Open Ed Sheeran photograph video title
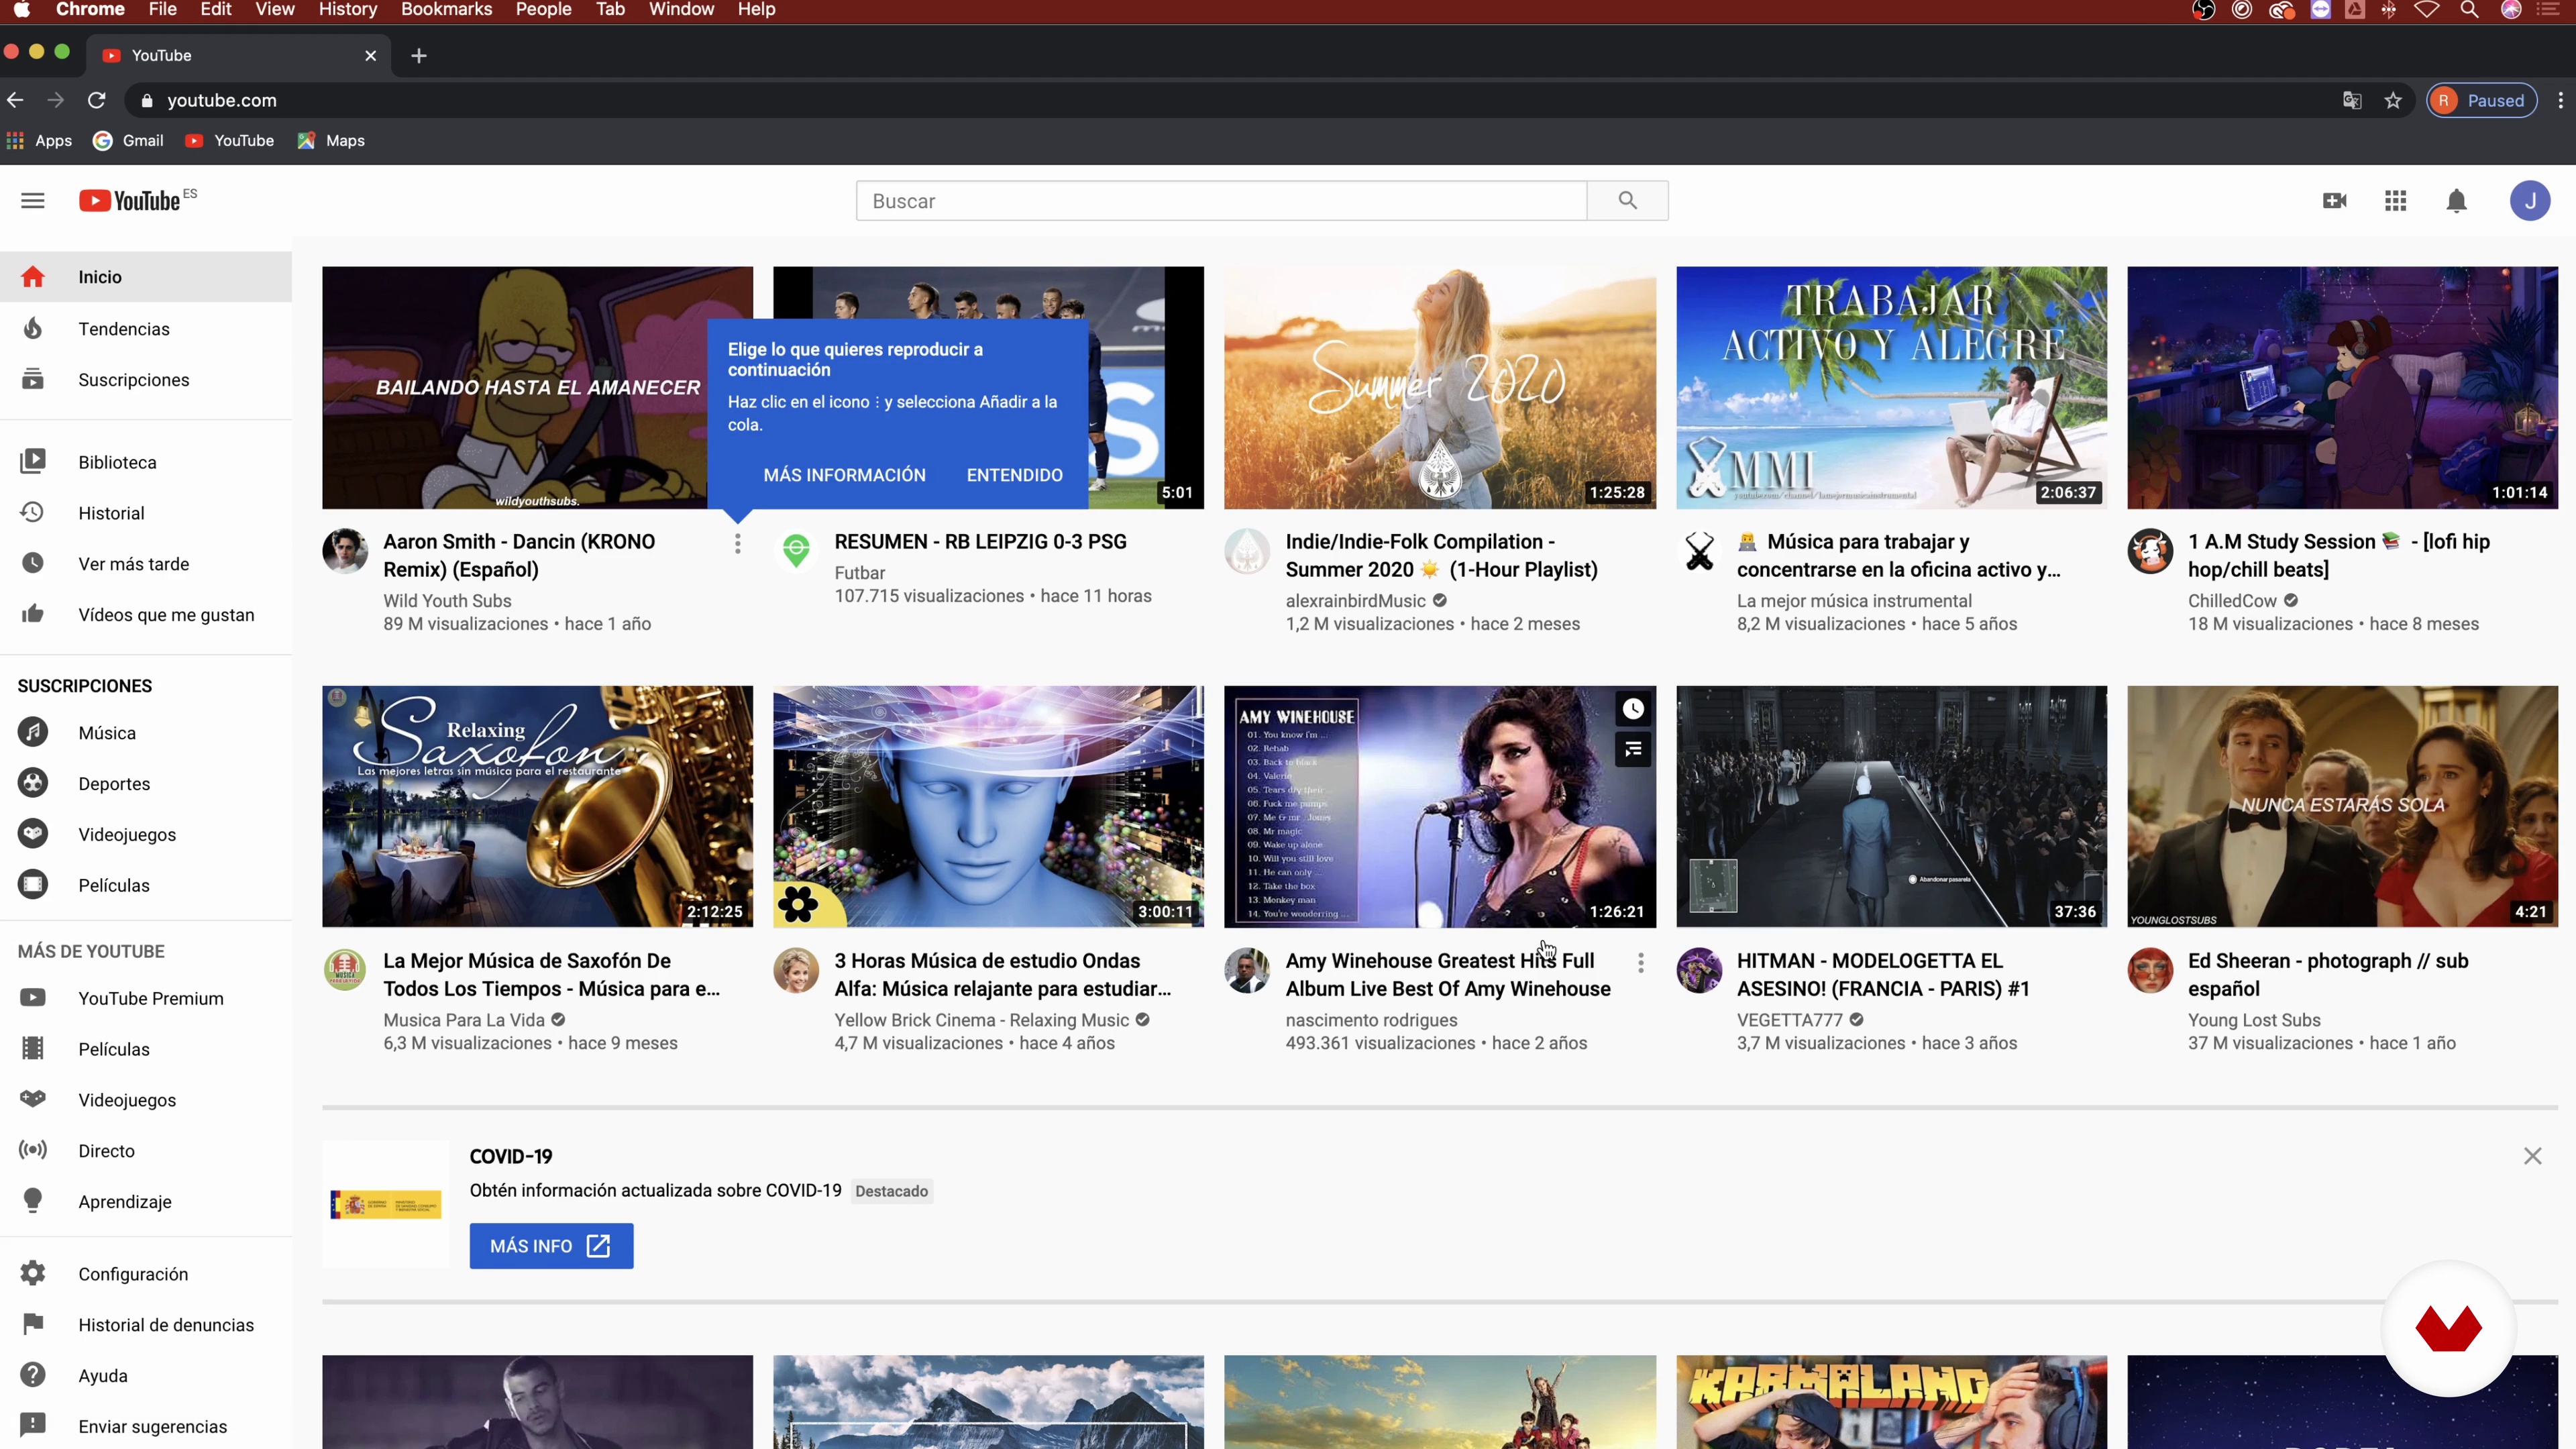This screenshot has width=2576, height=1449. (2328, 974)
